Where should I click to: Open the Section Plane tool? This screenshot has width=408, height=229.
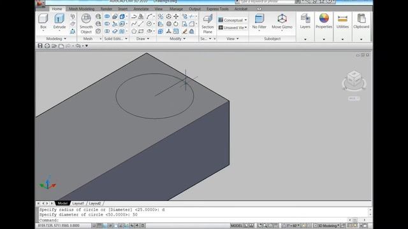(x=208, y=24)
